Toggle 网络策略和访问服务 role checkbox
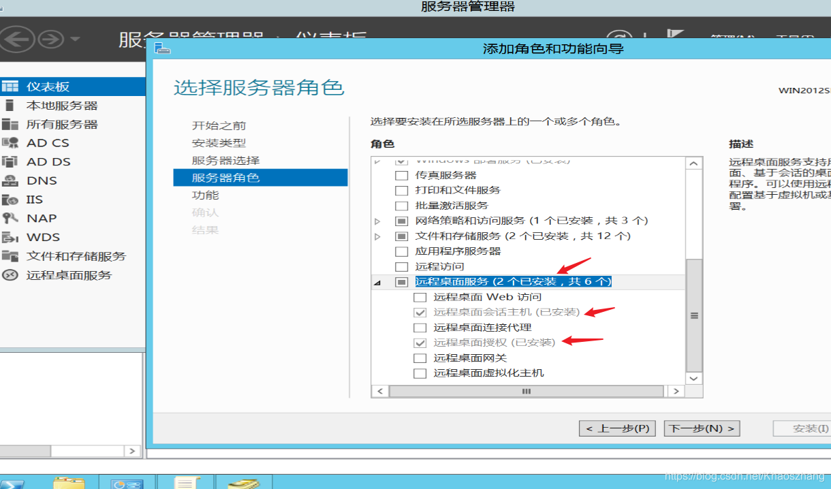 (x=401, y=221)
